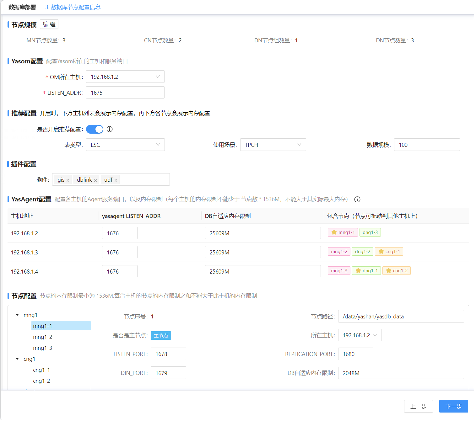The width and height of the screenshot is (476, 421).
Task: Click the 主节点 badge
Action: pyautogui.click(x=161, y=336)
